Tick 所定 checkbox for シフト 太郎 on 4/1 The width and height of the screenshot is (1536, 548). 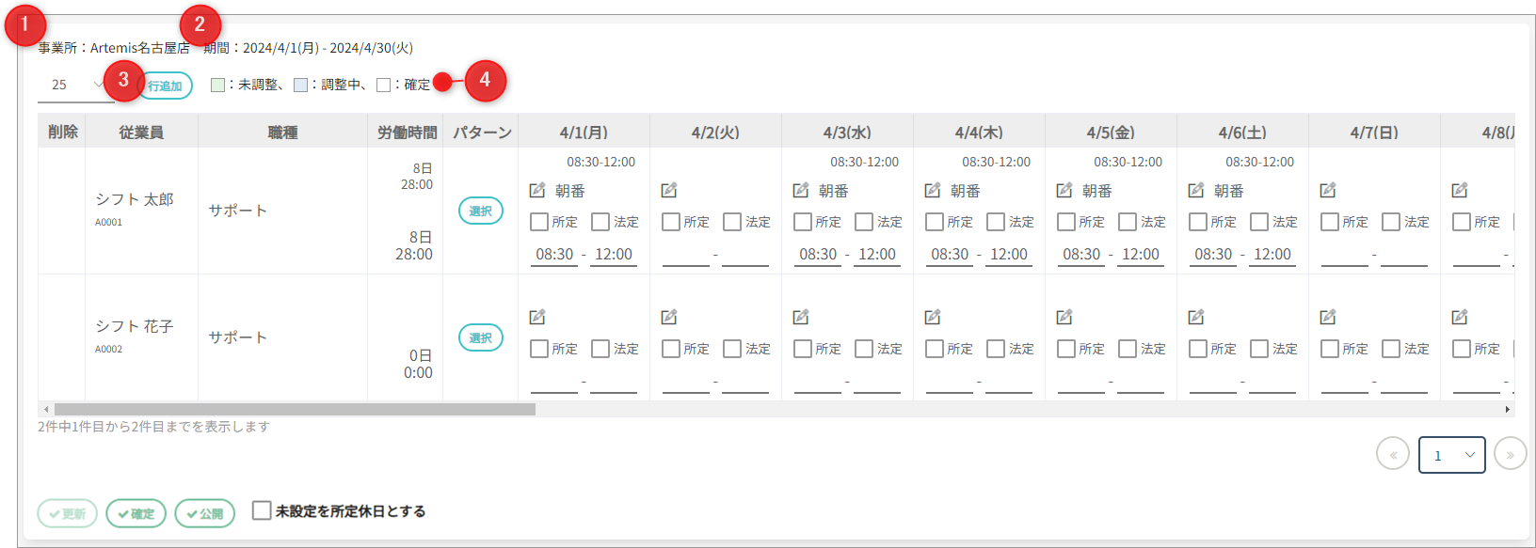tap(539, 222)
